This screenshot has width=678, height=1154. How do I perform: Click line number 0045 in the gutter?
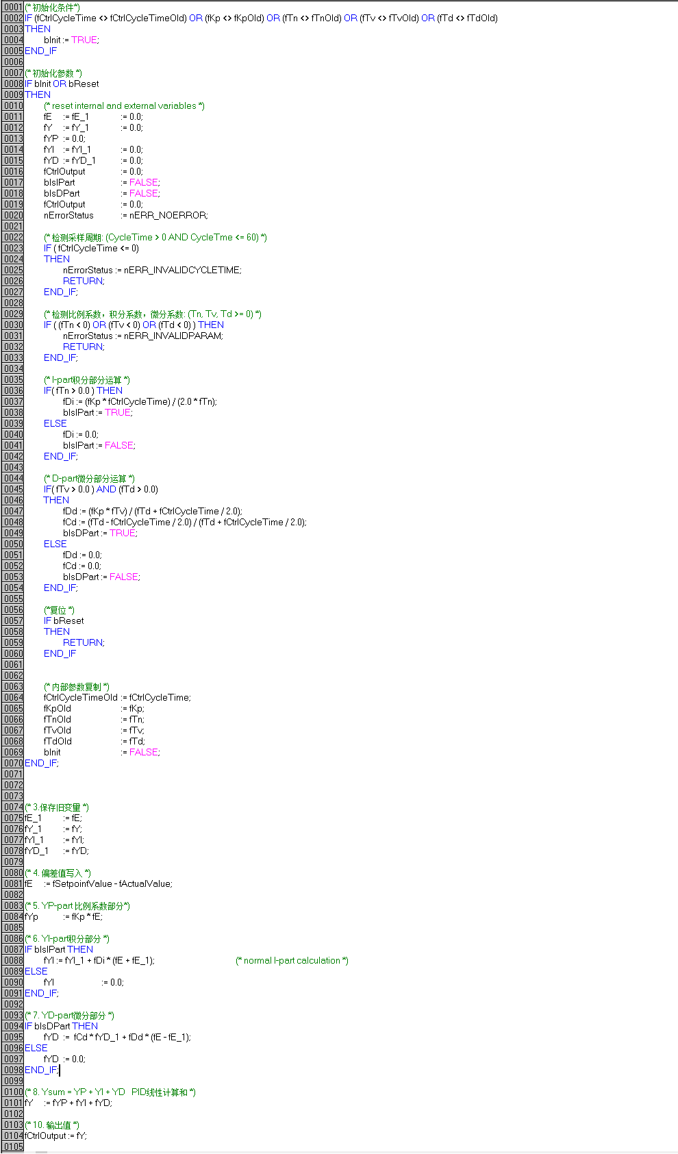13,489
